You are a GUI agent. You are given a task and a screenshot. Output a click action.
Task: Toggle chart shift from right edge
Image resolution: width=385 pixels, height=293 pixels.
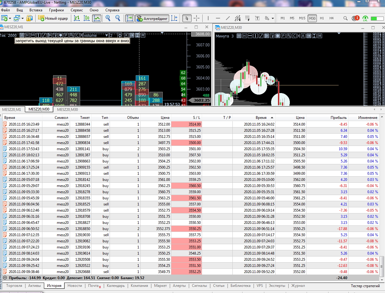(x=174, y=18)
